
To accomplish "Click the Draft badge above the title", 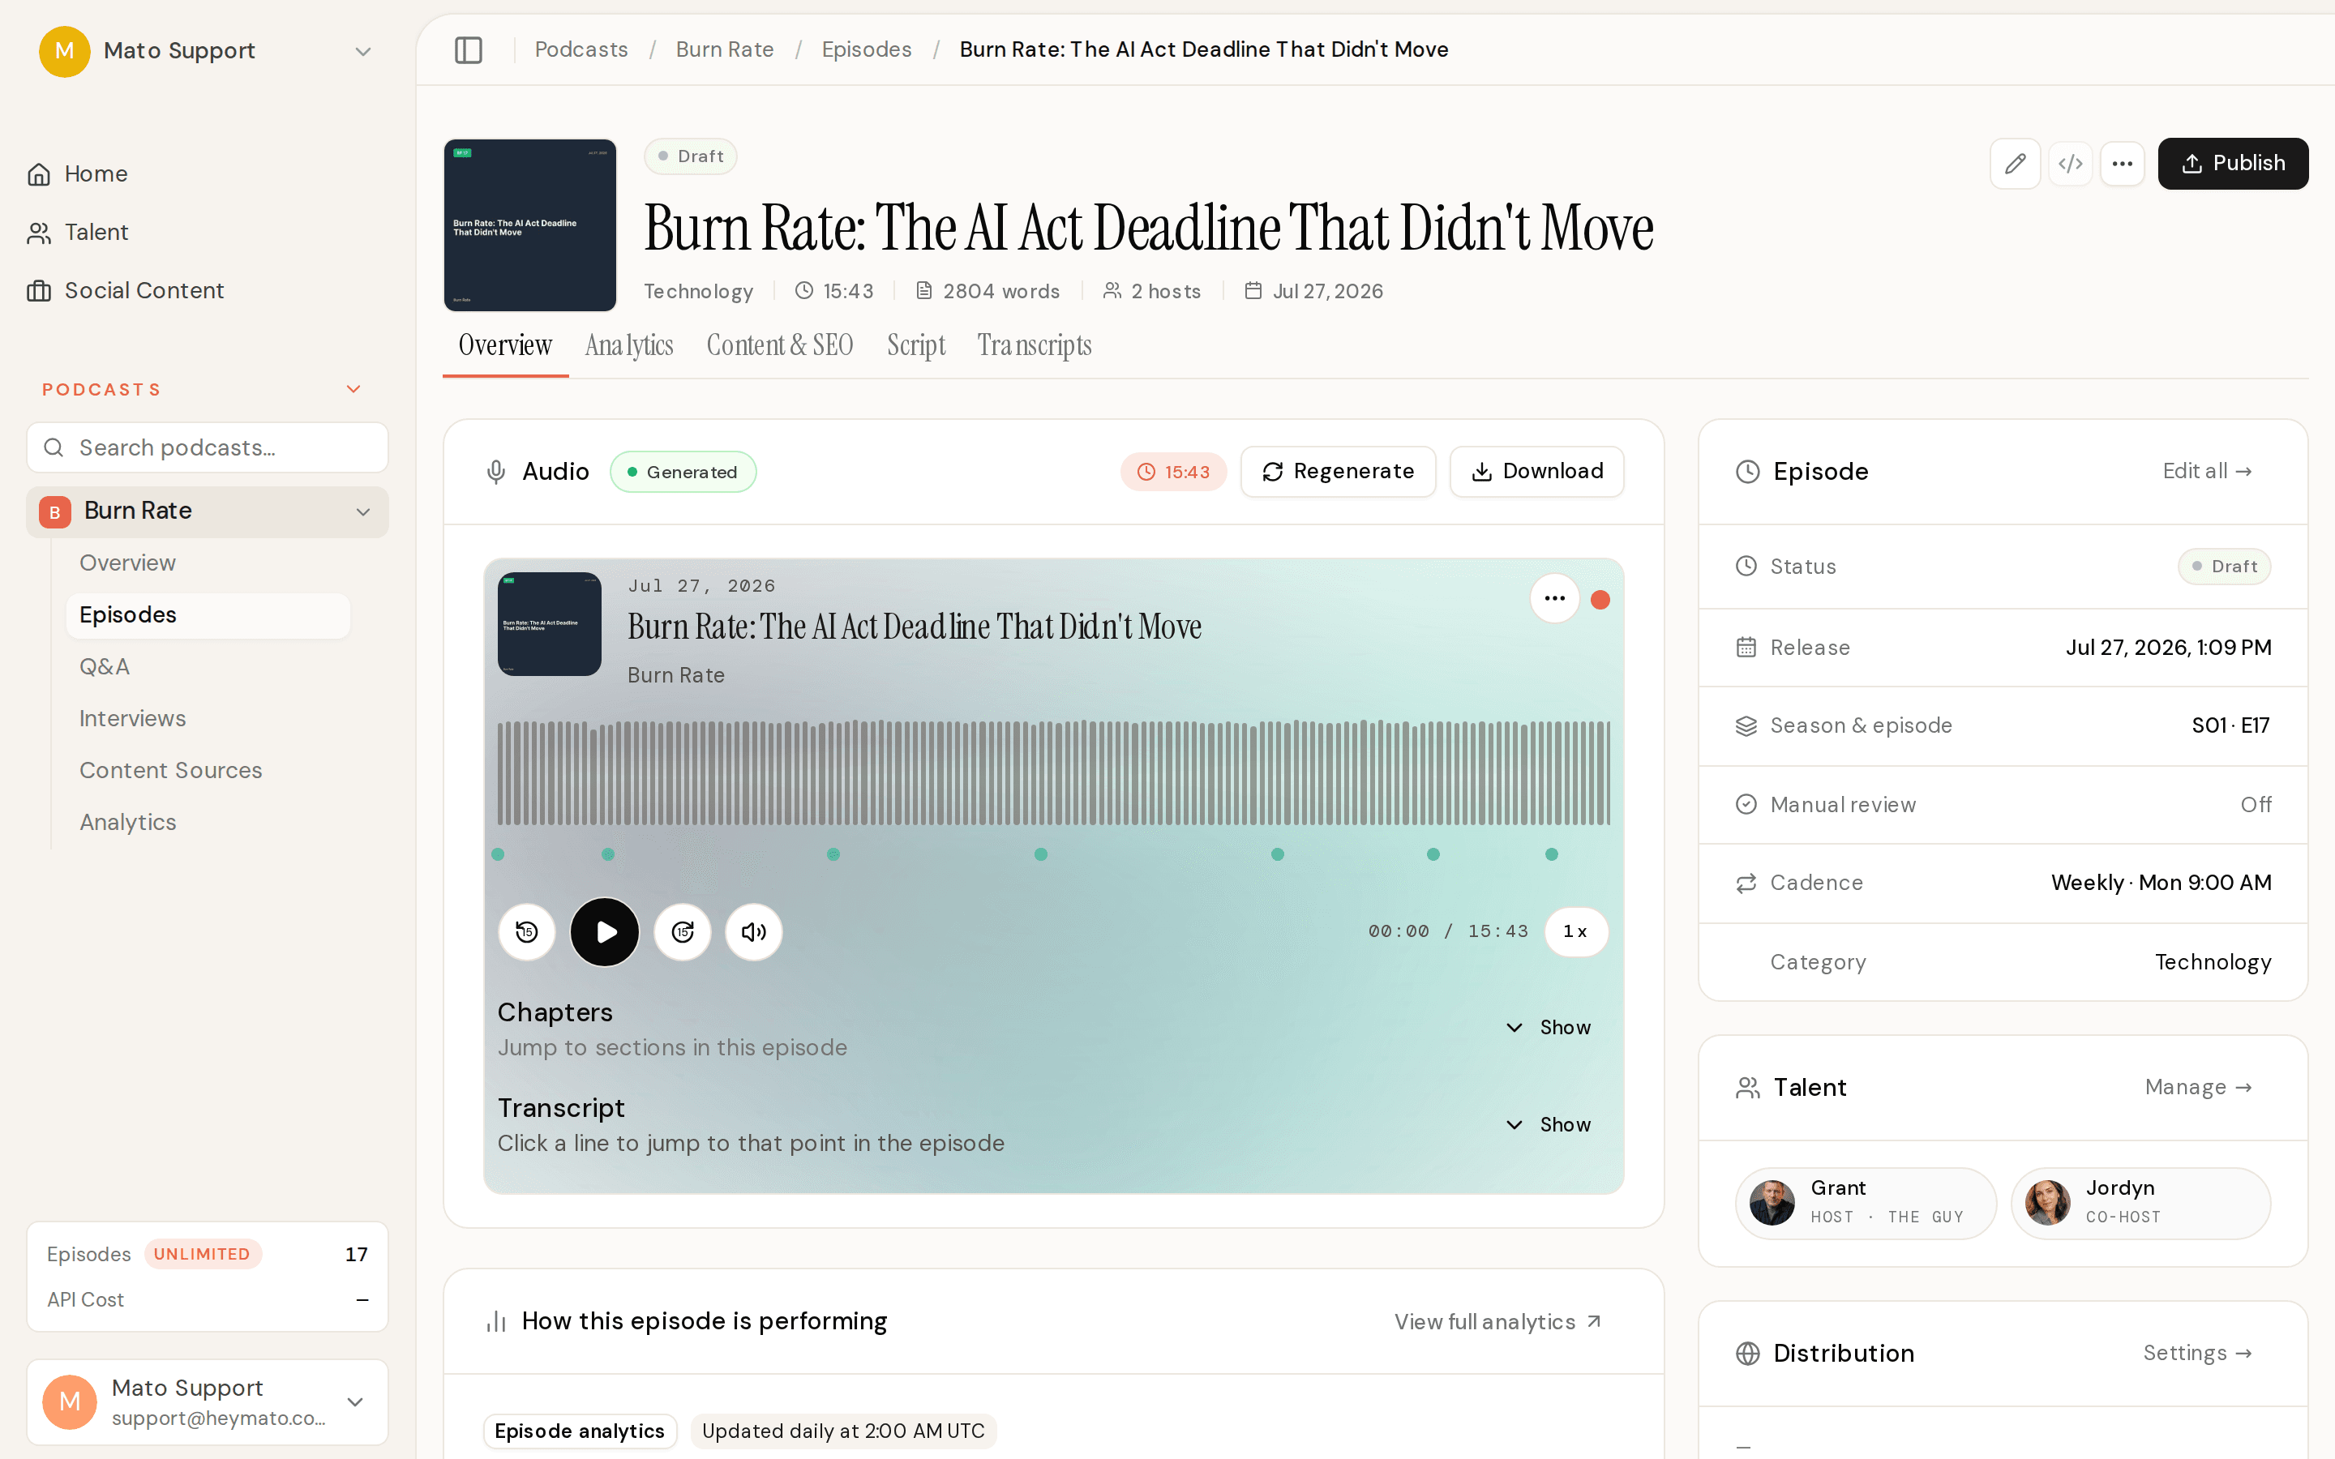I will (691, 156).
